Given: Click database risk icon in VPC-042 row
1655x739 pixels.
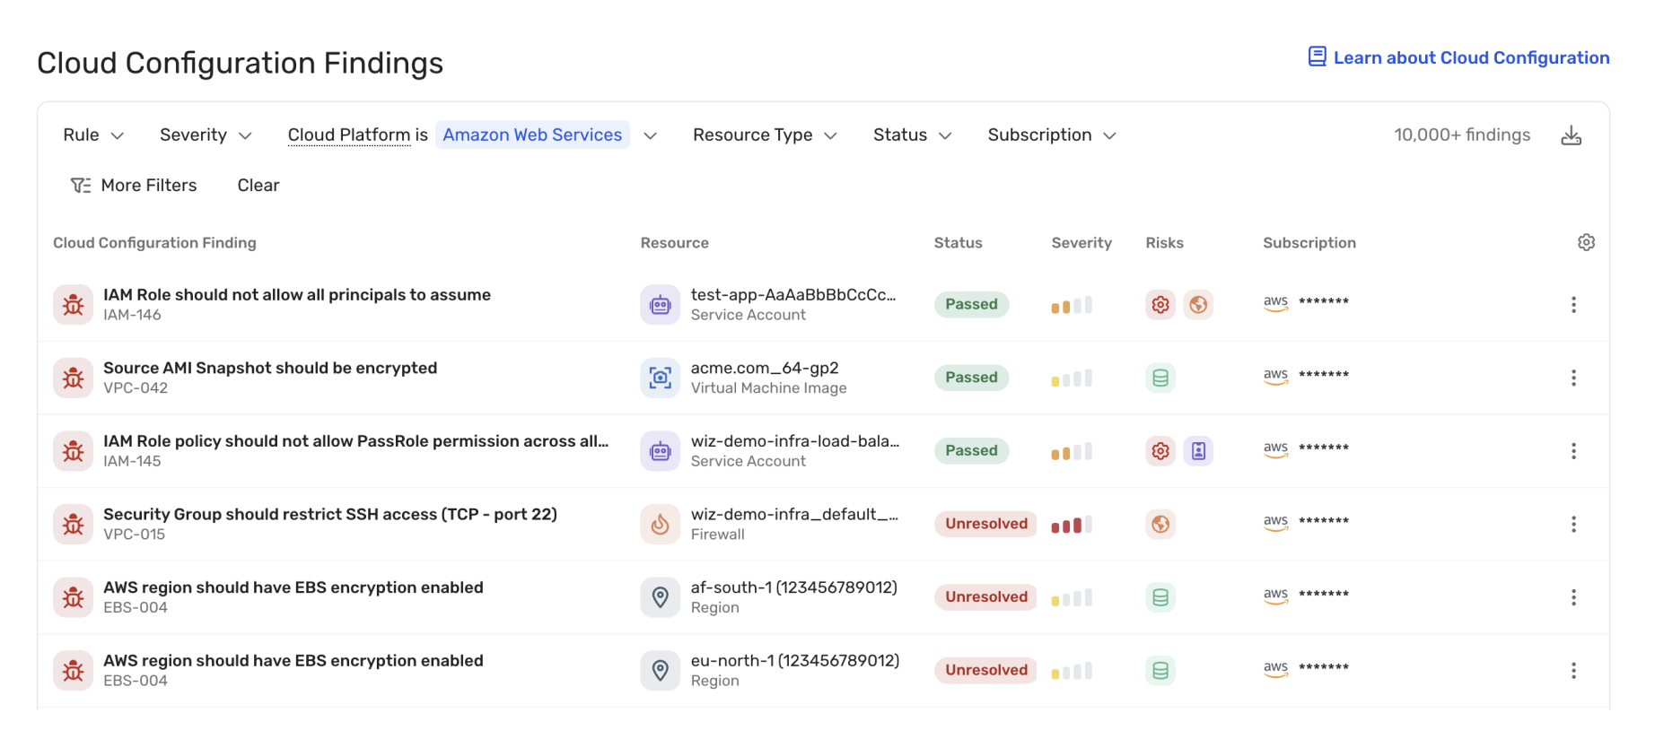Looking at the screenshot, I should 1160,378.
